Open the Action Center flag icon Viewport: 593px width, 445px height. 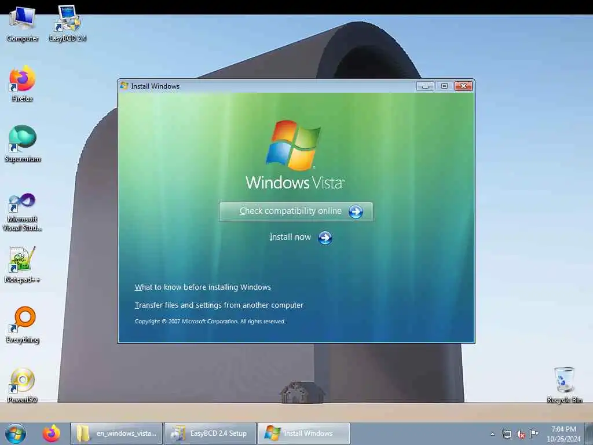click(x=534, y=434)
